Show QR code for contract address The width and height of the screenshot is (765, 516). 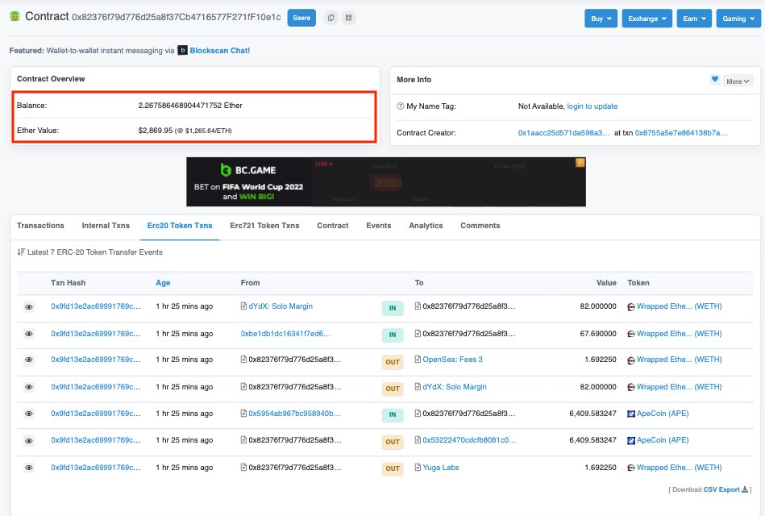[x=348, y=18]
